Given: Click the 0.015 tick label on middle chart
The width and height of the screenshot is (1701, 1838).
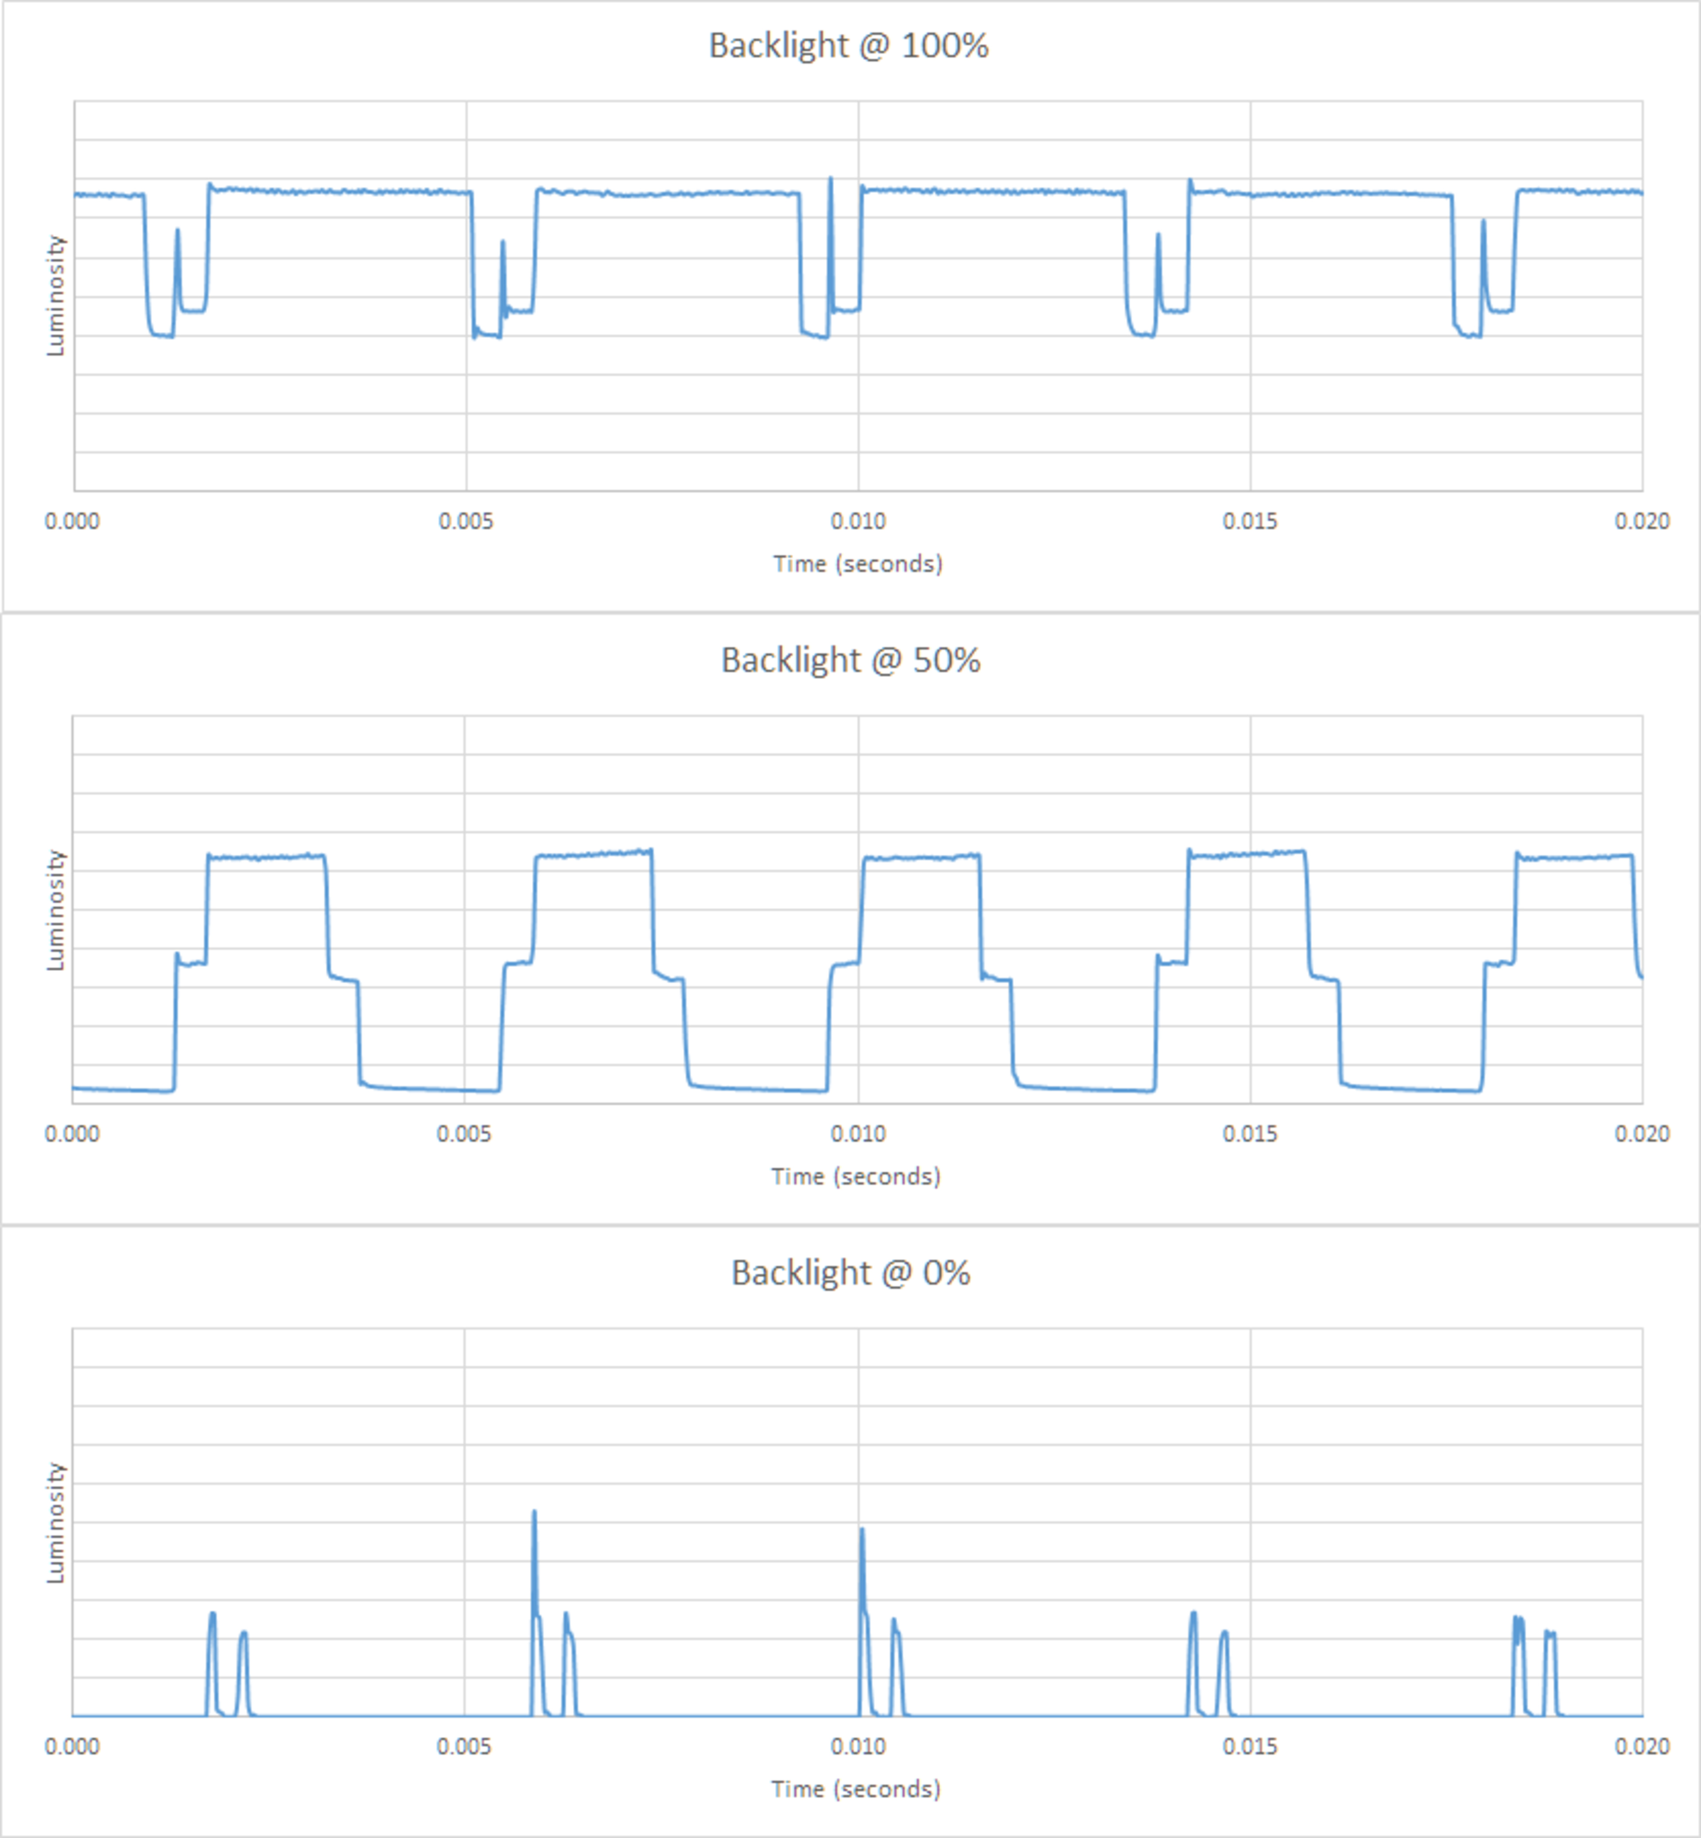Looking at the screenshot, I should coord(1250,1134).
